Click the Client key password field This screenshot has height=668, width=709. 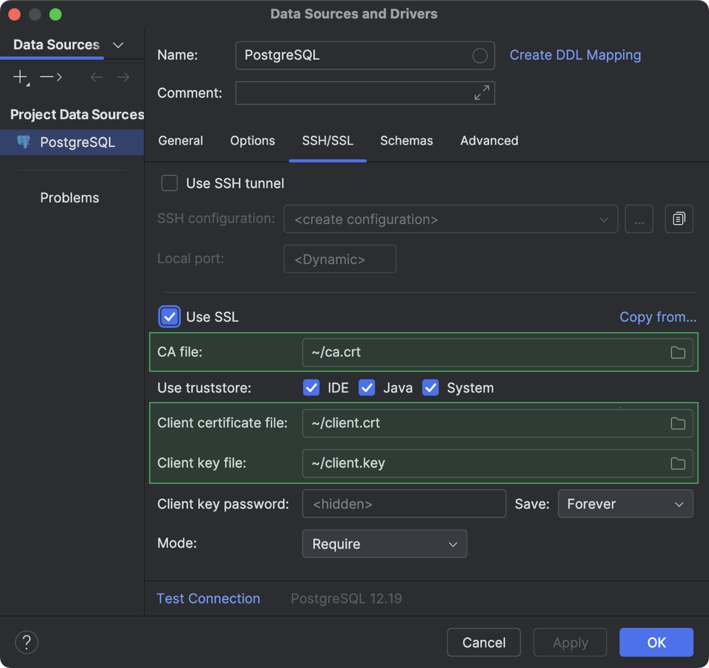[x=404, y=504]
